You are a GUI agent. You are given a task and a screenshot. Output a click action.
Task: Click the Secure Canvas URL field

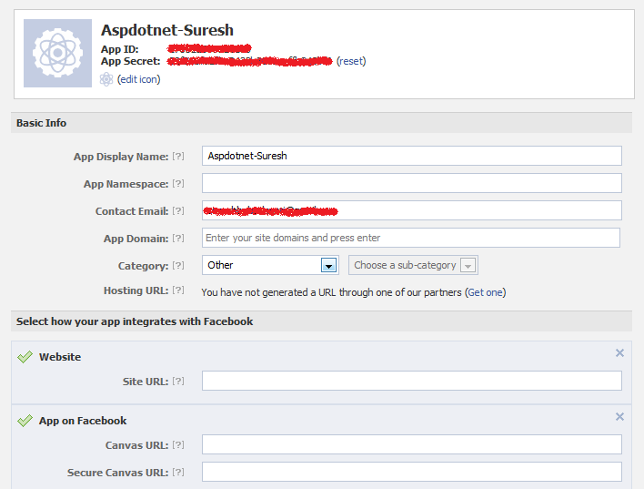tap(412, 472)
